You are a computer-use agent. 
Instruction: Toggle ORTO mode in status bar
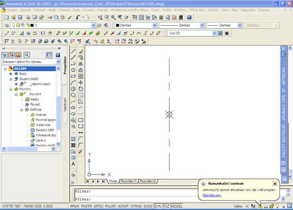(x=98, y=206)
